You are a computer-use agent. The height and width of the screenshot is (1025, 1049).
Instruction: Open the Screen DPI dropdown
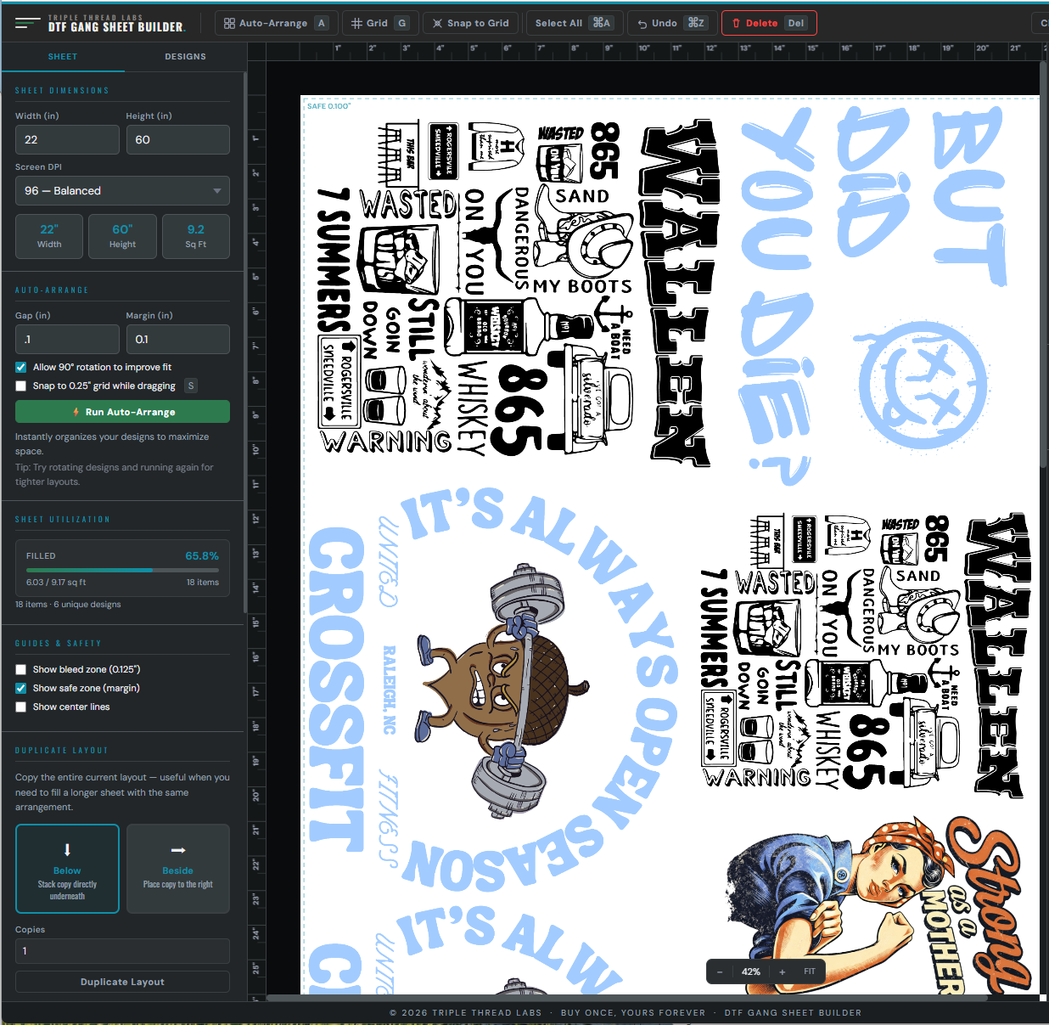tap(122, 190)
